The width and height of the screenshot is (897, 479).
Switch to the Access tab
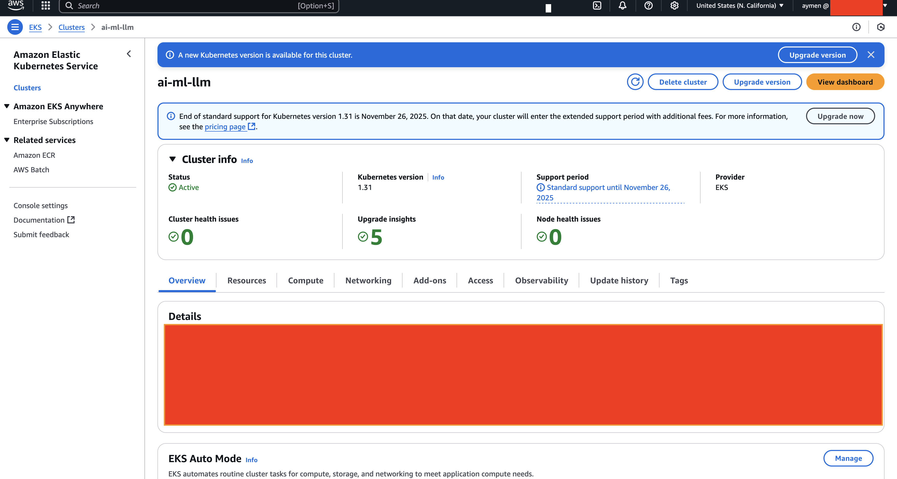click(x=480, y=280)
